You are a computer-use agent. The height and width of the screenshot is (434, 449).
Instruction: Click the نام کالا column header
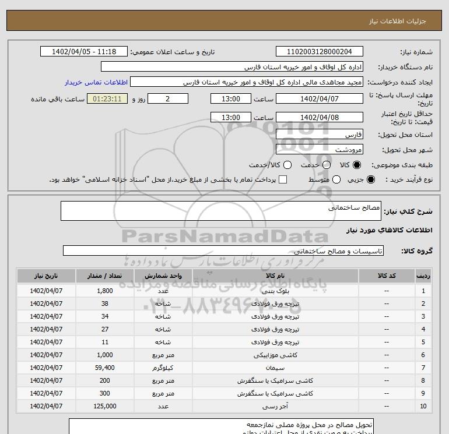(275, 276)
